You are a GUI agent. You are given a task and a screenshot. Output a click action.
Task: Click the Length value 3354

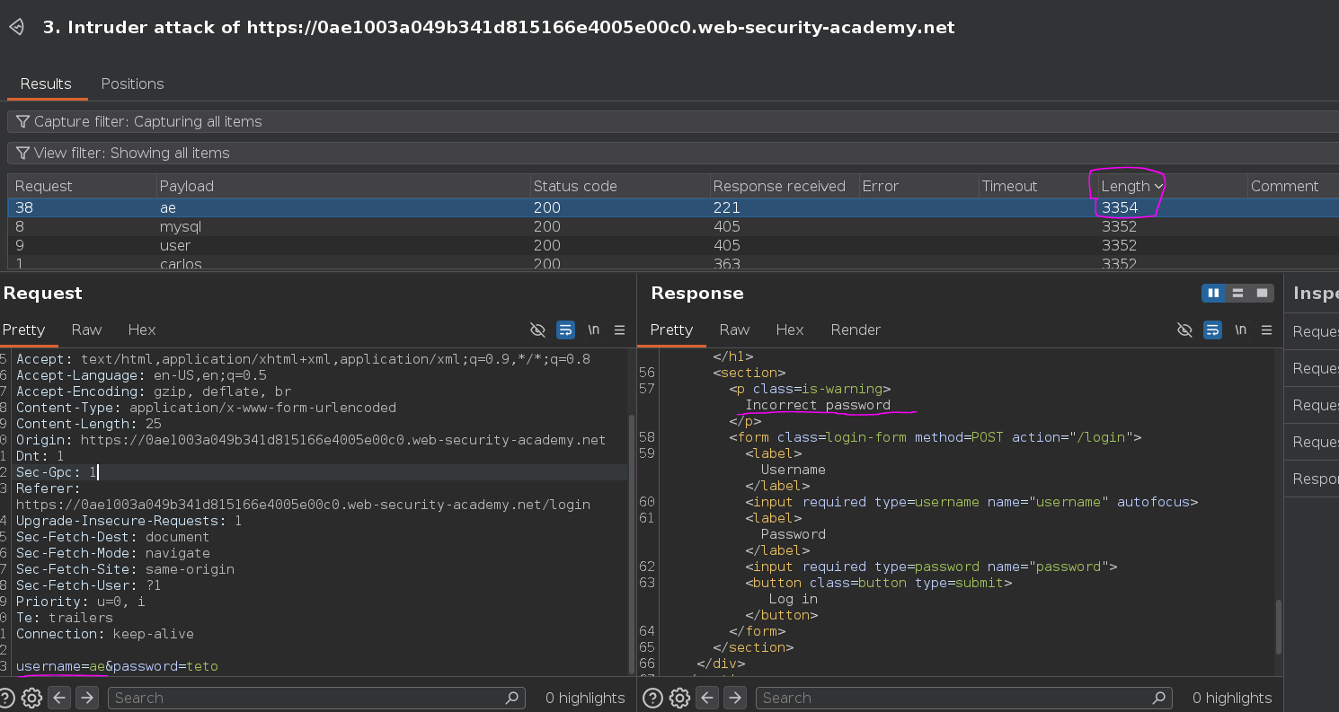click(x=1119, y=207)
